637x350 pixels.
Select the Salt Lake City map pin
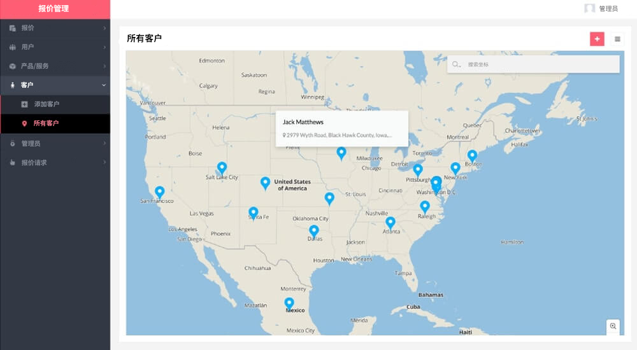(222, 167)
